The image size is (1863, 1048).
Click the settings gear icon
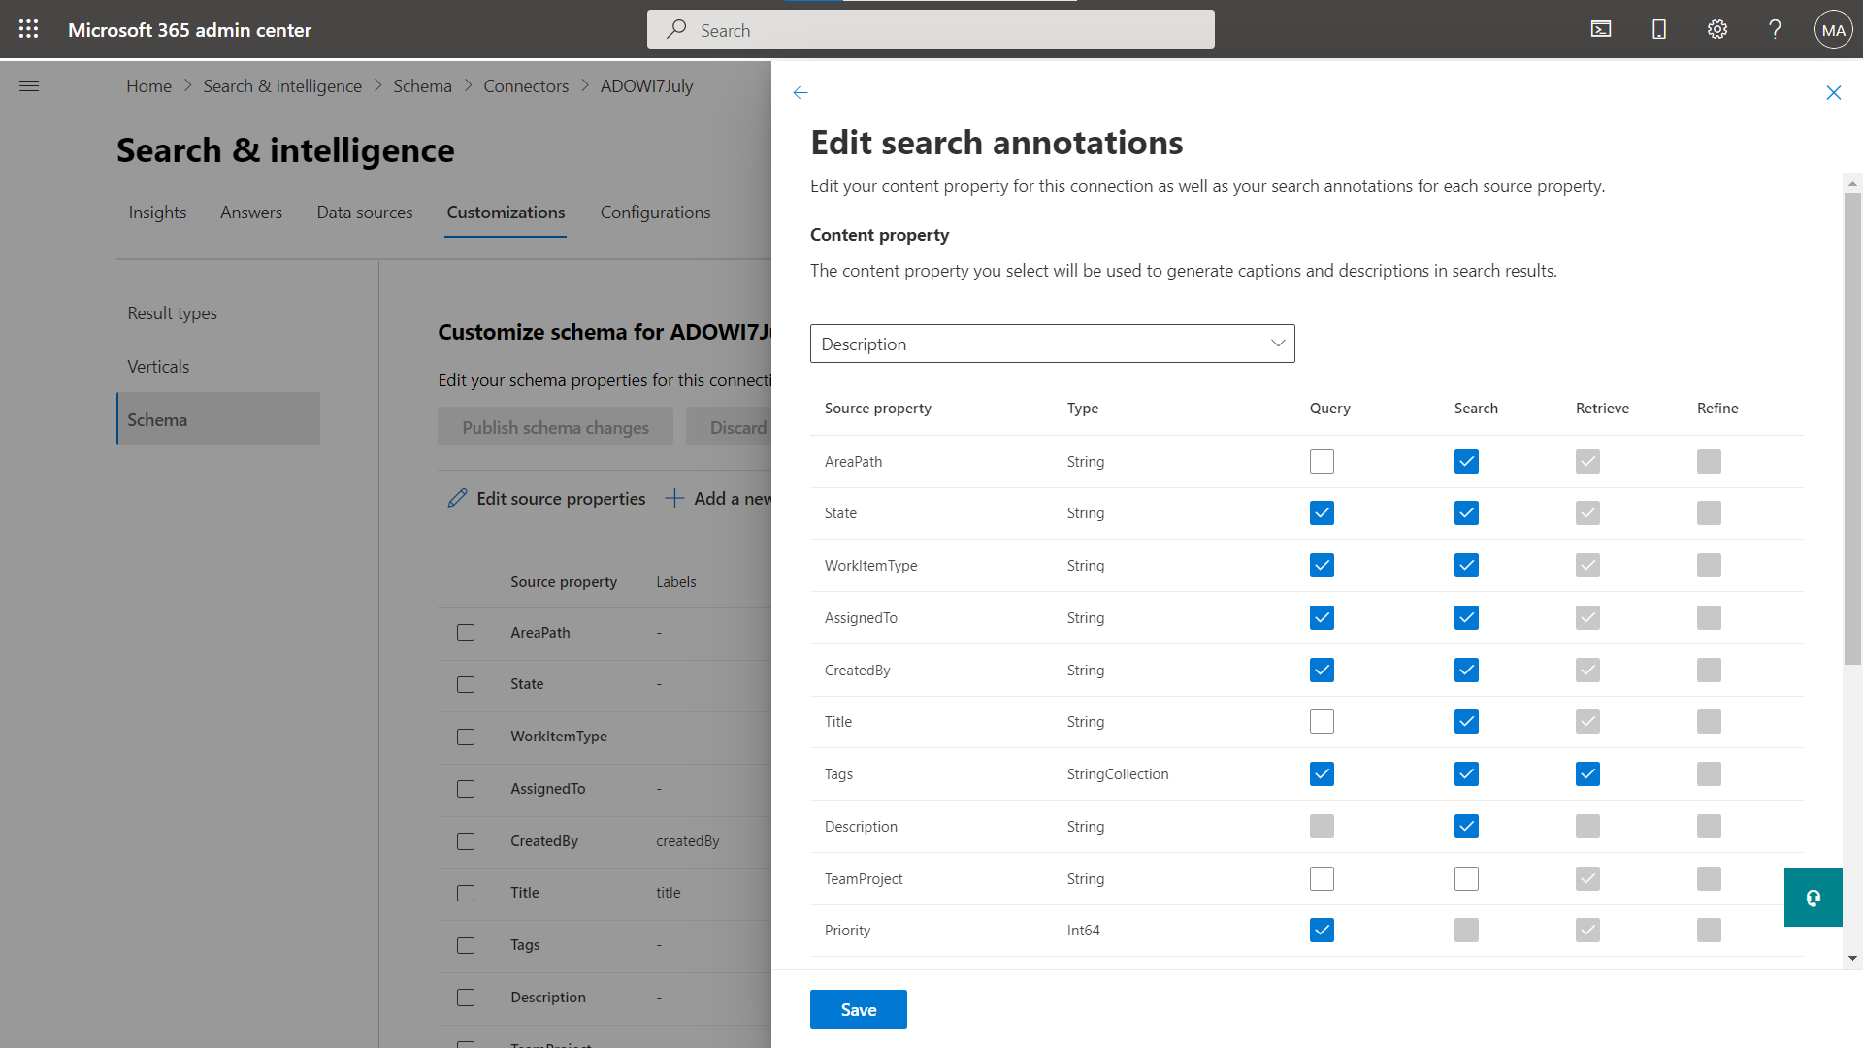[x=1717, y=28]
